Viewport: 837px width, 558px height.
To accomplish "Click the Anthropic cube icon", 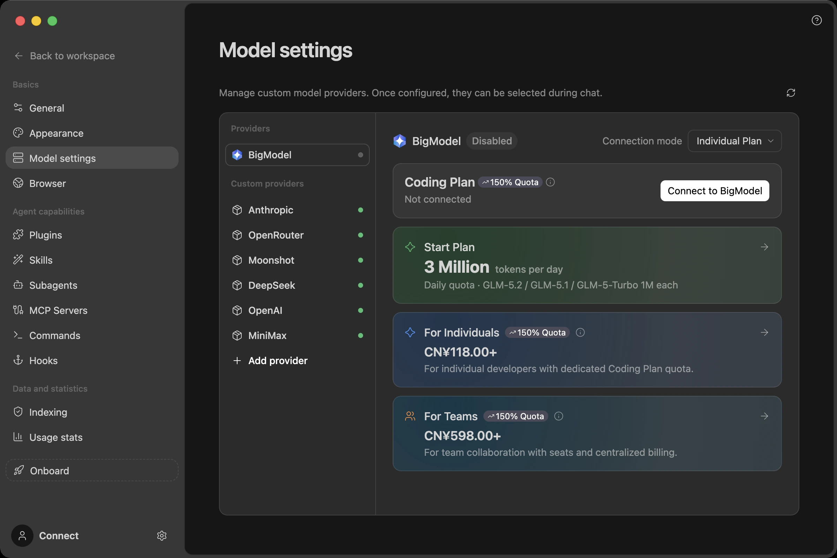I will 237,210.
